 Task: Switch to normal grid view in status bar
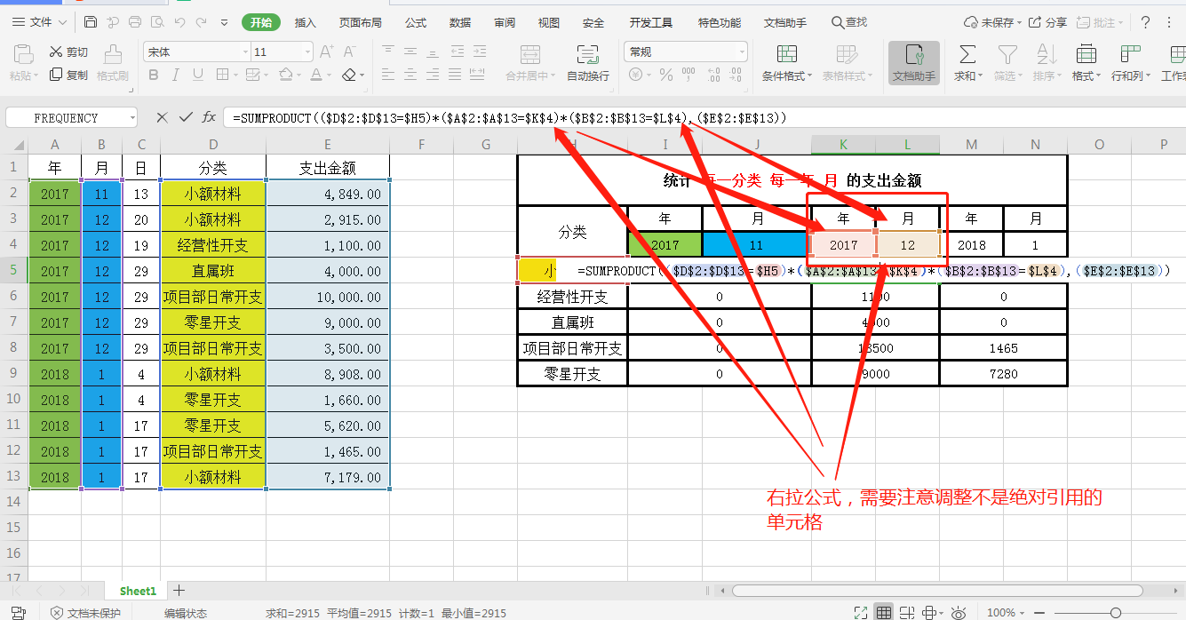(883, 613)
